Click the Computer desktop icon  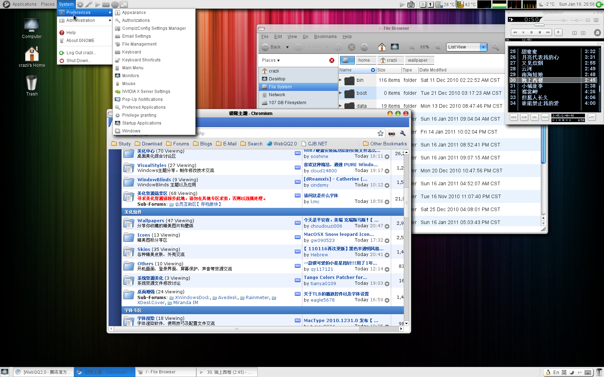pos(32,28)
